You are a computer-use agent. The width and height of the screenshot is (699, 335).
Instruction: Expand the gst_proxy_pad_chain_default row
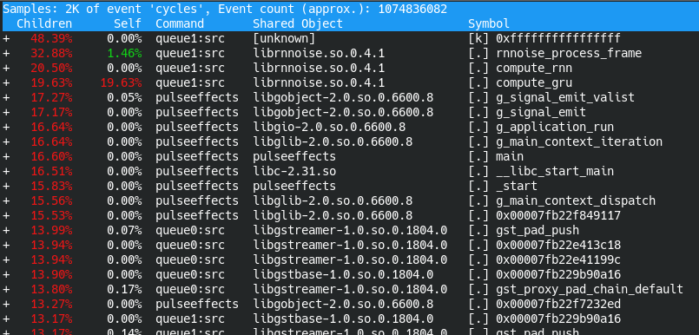click(x=6, y=289)
